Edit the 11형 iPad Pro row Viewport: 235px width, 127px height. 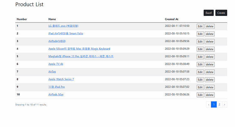(200, 87)
